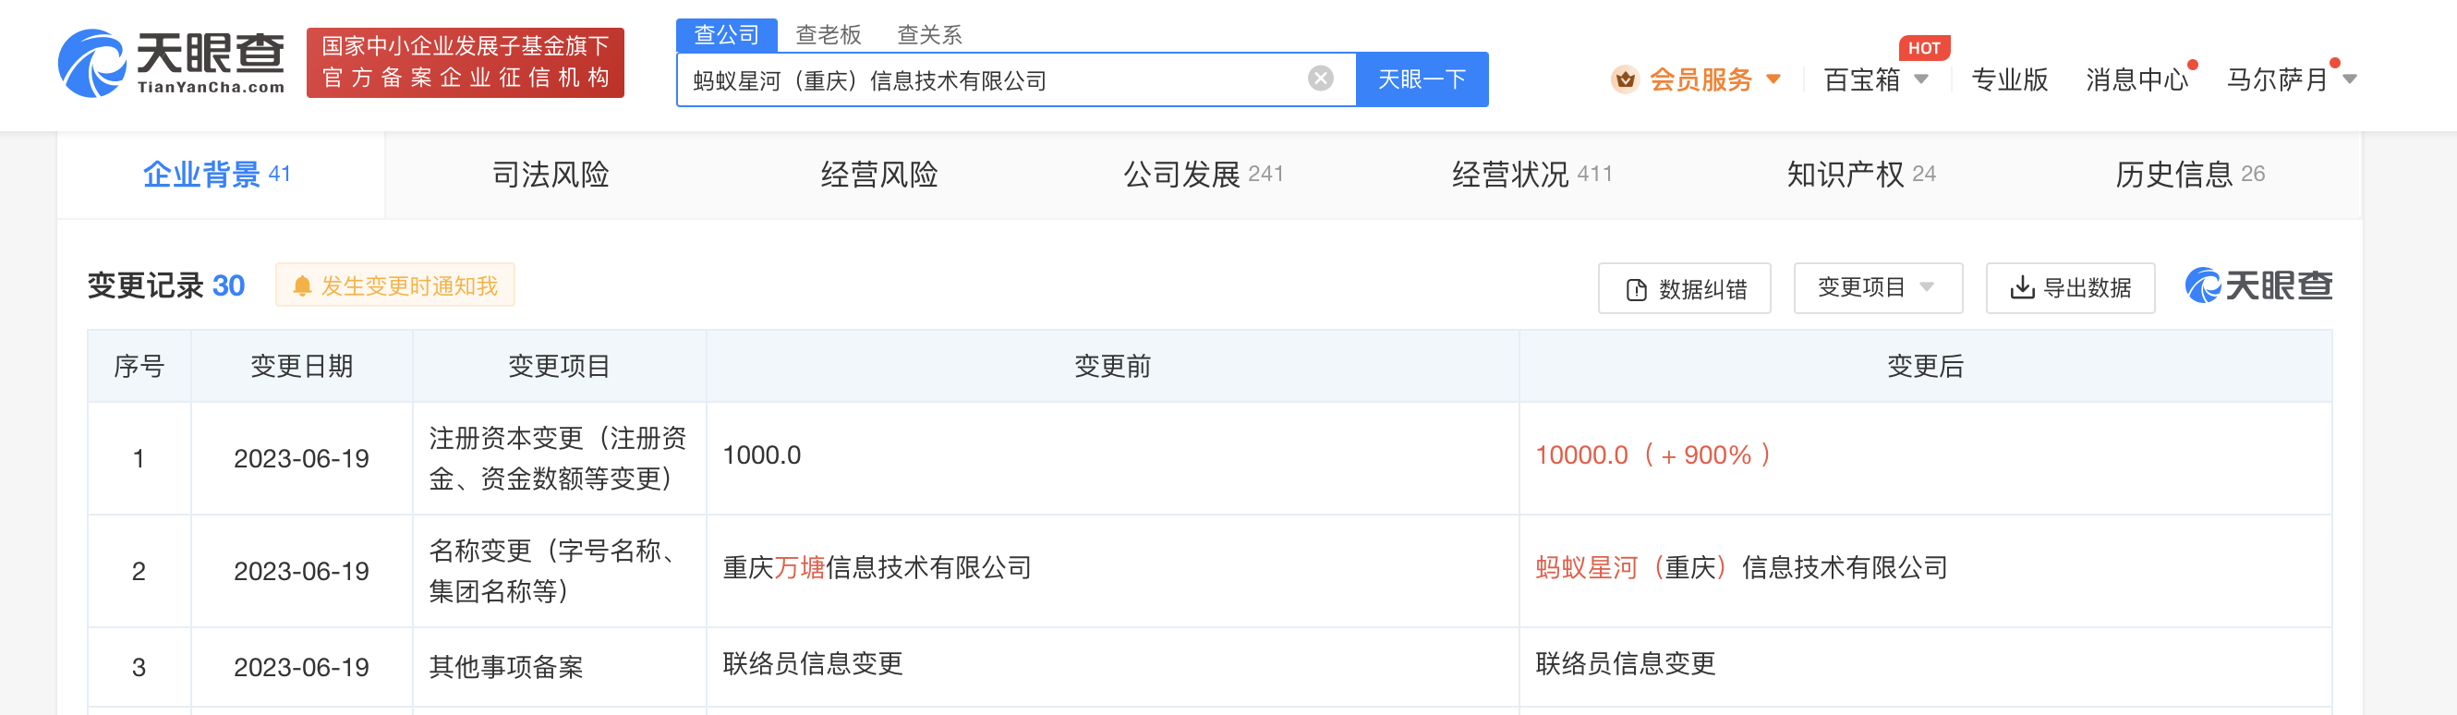This screenshot has height=715, width=2457.
Task: Click the red 国家中小企业发展子基金旗下 banner
Action: coord(466,63)
